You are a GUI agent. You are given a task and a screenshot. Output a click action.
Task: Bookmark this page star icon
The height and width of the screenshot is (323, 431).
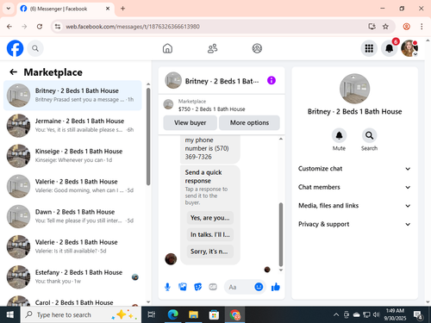tap(385, 27)
